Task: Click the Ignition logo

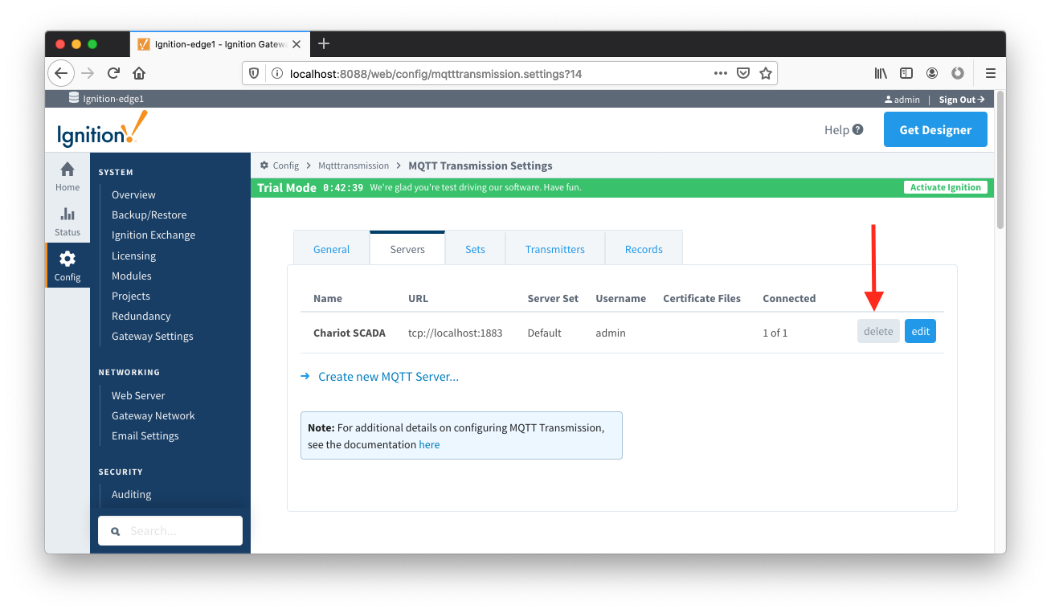Action: click(x=102, y=129)
